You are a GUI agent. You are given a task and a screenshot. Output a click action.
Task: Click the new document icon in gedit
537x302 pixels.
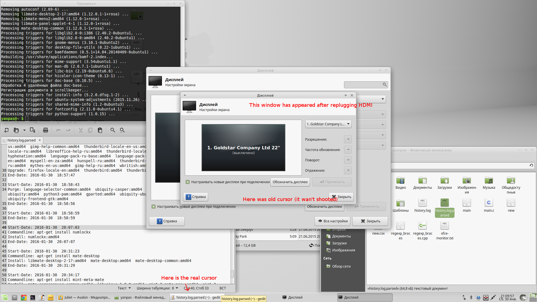[x=6, y=130]
